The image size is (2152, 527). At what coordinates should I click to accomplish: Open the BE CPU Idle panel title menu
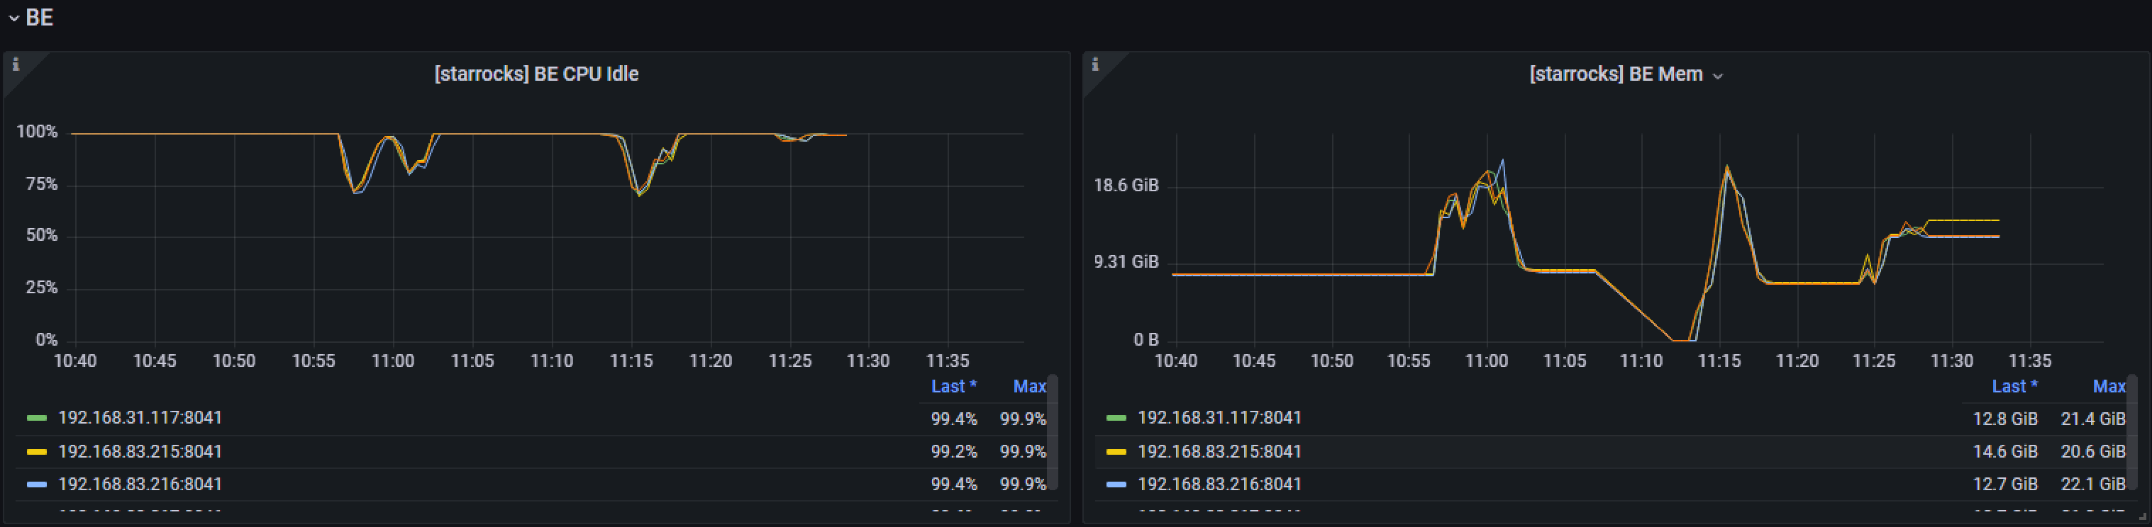pyautogui.click(x=536, y=74)
